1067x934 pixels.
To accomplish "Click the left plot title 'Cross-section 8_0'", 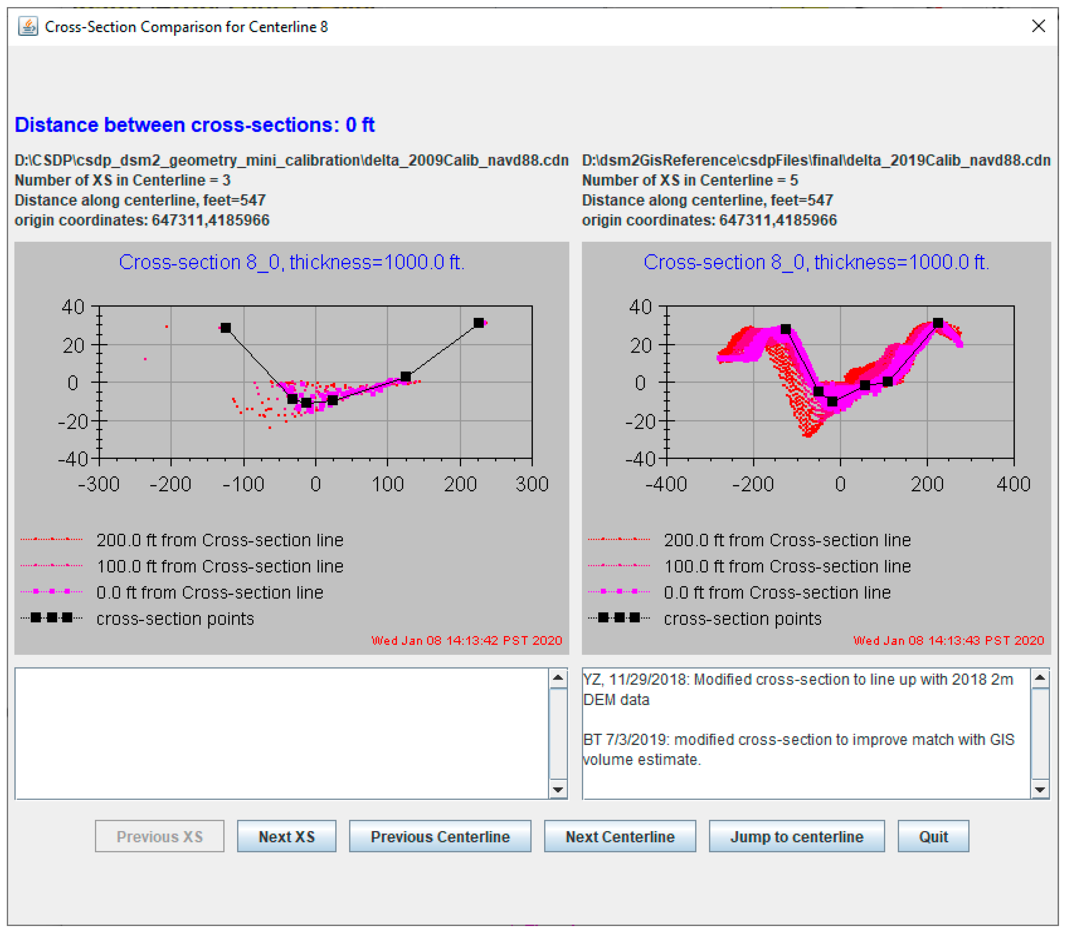I will (291, 262).
